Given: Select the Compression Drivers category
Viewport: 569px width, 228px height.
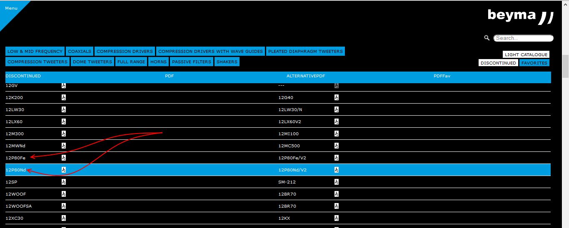Looking at the screenshot, I should pyautogui.click(x=125, y=51).
